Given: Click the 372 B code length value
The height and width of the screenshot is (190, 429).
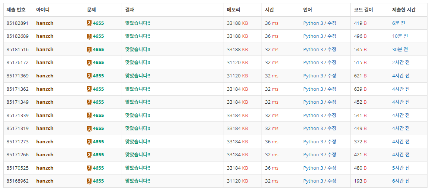Looking at the screenshot, I should point(360,141).
